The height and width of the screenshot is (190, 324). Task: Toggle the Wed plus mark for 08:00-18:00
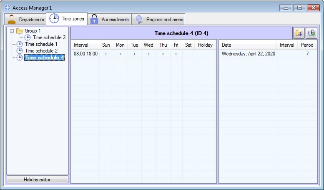pos(148,54)
